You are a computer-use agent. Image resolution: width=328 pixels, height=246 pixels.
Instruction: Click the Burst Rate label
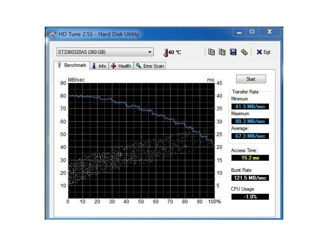click(x=241, y=170)
